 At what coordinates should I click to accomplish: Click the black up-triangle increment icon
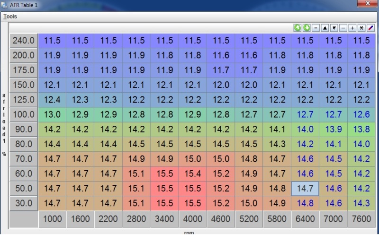(325, 28)
